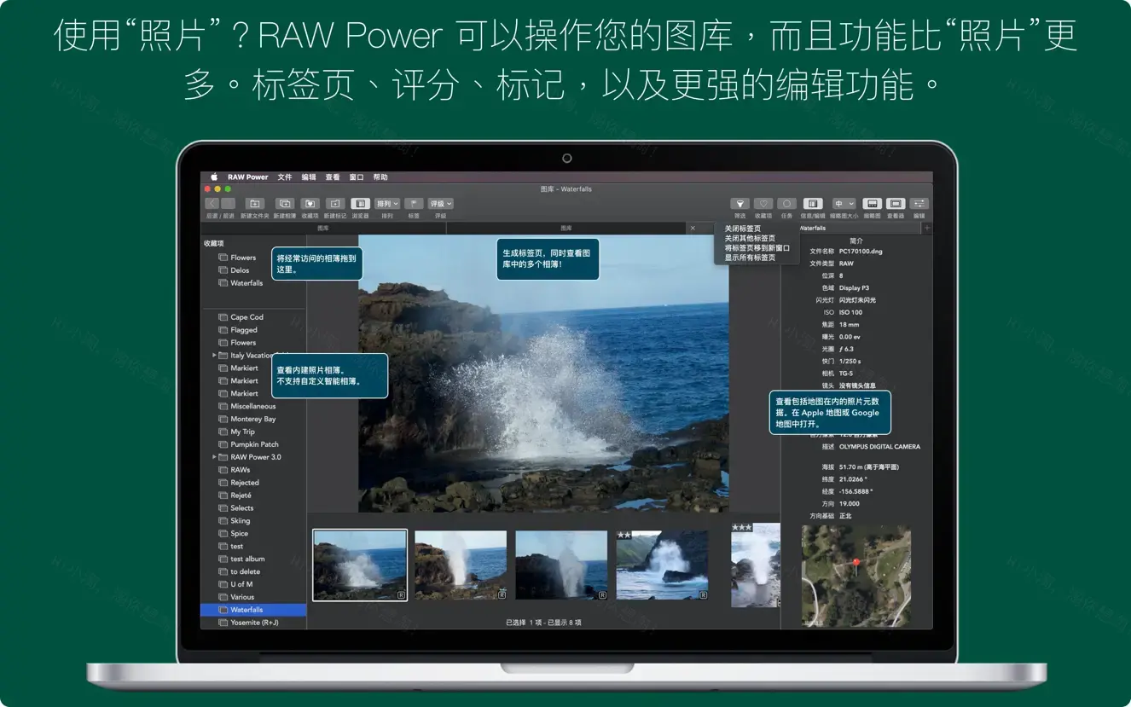The height and width of the screenshot is (707, 1131).
Task: Choose 关闭标签页 from the context menu
Action: point(744,229)
